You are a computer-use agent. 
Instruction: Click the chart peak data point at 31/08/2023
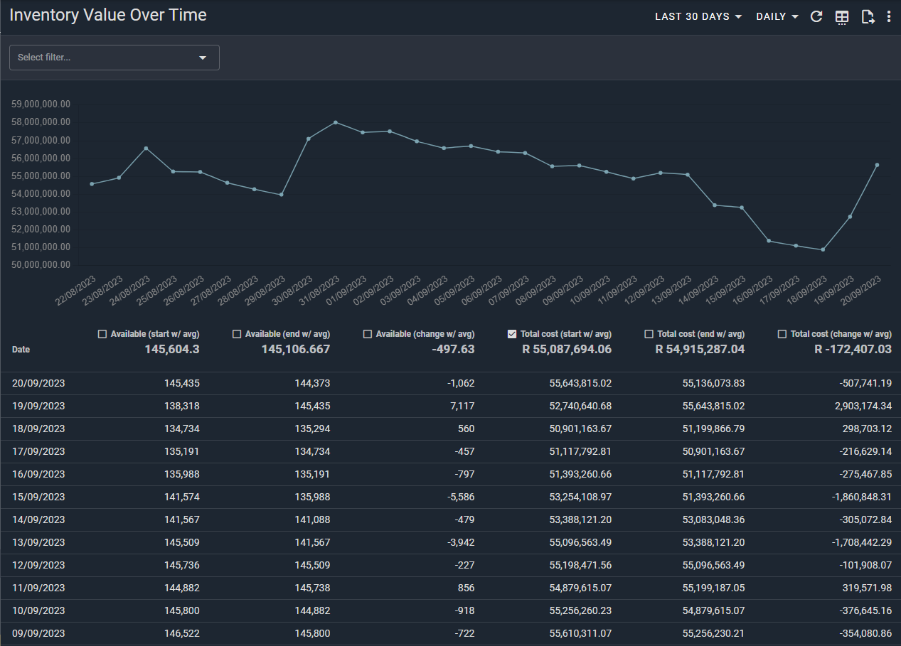[335, 122]
